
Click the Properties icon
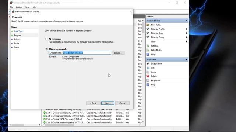148,80
